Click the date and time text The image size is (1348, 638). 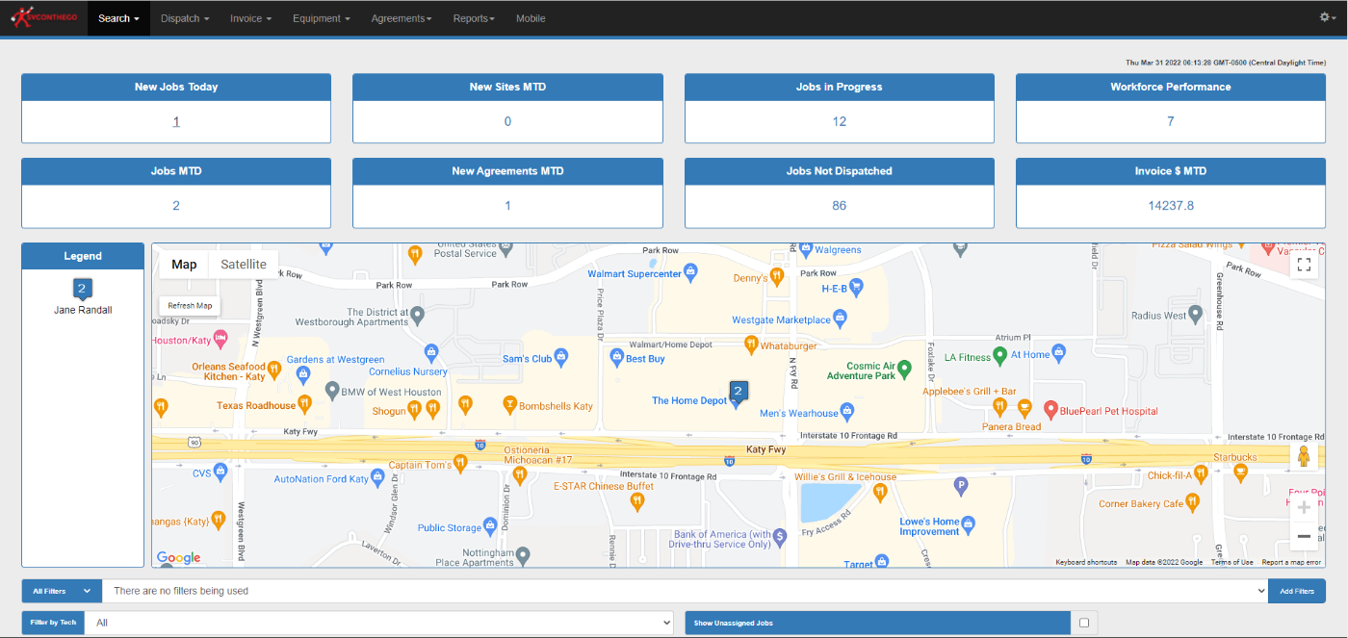(x=1226, y=63)
